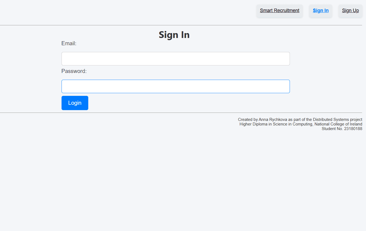Click the Password label text
The height and width of the screenshot is (231, 366).
(74, 71)
